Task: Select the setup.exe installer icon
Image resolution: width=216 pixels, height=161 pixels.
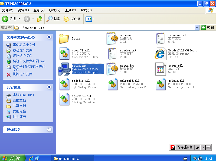Action: click(64, 69)
